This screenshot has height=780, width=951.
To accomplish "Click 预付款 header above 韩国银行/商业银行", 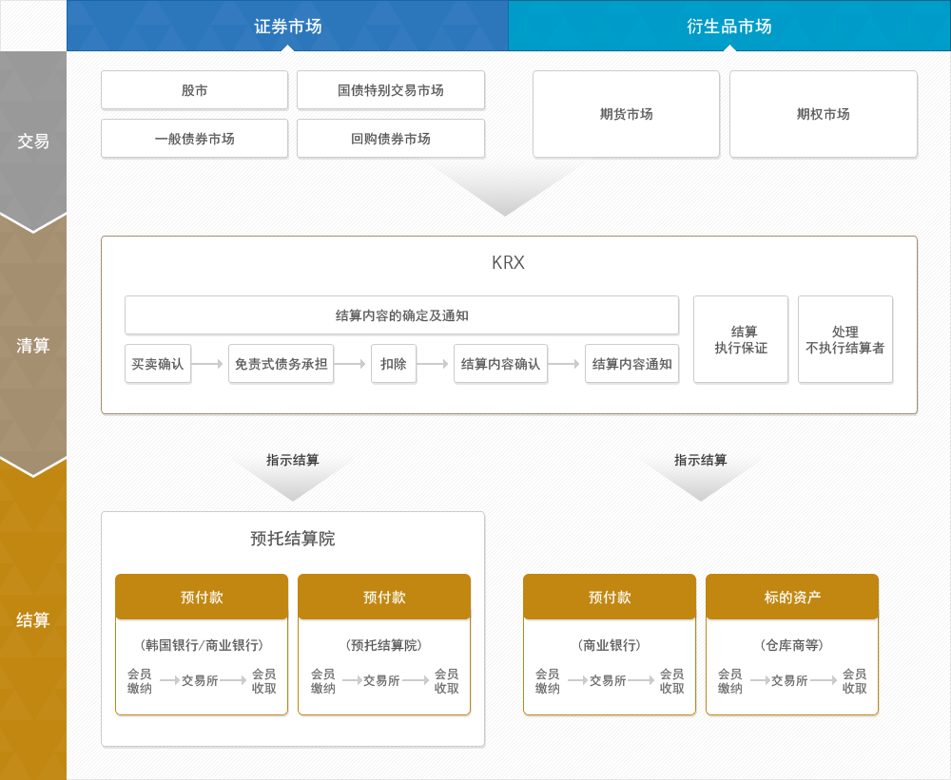I will [x=202, y=597].
